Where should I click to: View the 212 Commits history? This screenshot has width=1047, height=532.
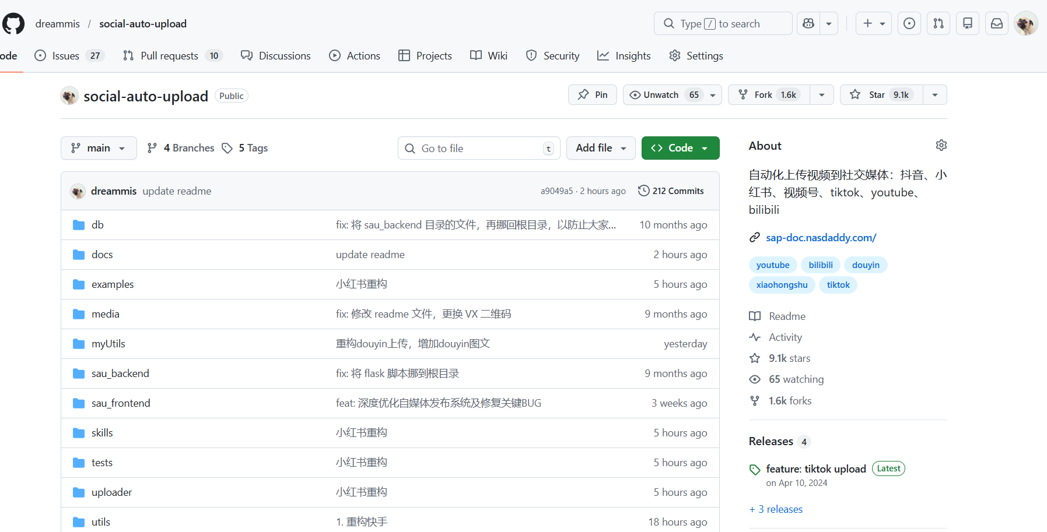[671, 191]
